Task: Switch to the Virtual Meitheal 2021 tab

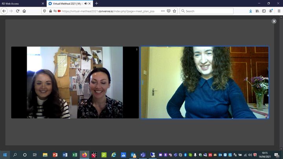Action: 67,3
